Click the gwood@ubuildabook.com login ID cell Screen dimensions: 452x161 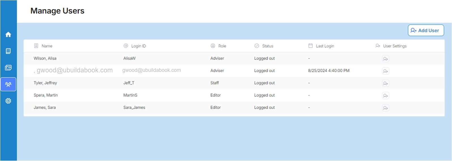point(152,70)
